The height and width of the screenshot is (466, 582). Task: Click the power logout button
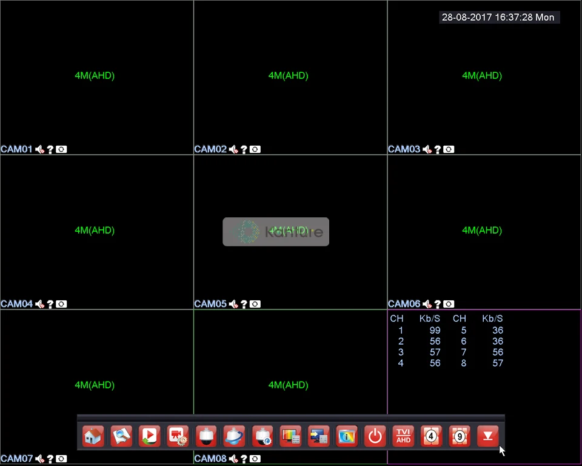click(375, 436)
